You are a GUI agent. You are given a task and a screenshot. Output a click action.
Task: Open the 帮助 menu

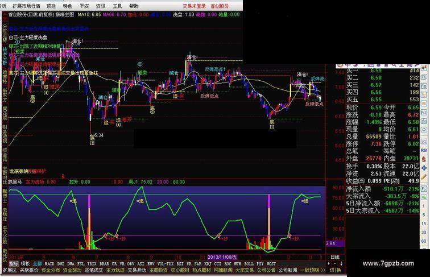click(134, 6)
